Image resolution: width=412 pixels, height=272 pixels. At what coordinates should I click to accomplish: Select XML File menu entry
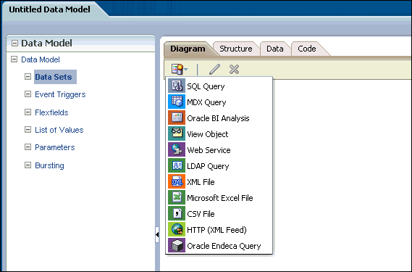219,181
